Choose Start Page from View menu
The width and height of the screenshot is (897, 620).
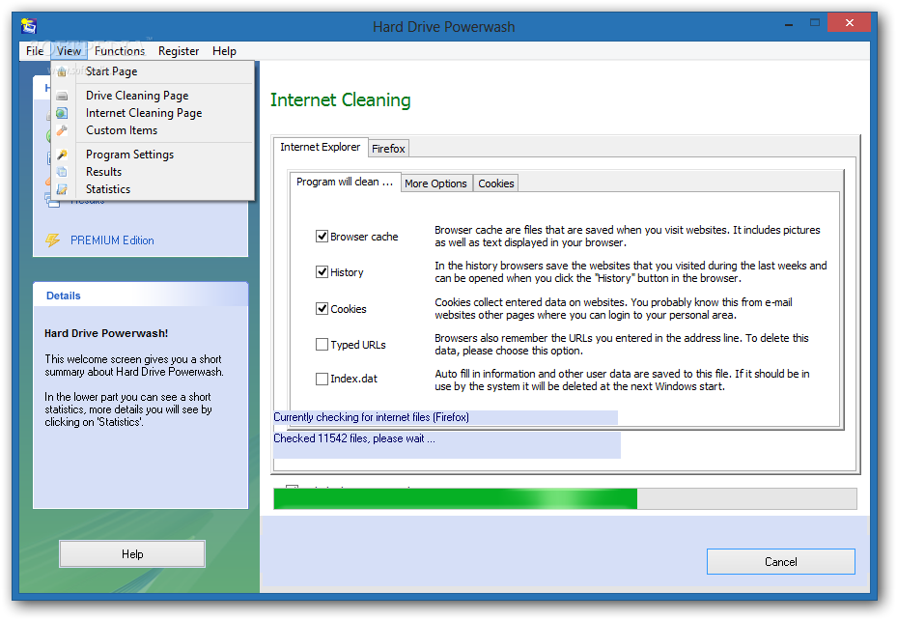(x=153, y=71)
